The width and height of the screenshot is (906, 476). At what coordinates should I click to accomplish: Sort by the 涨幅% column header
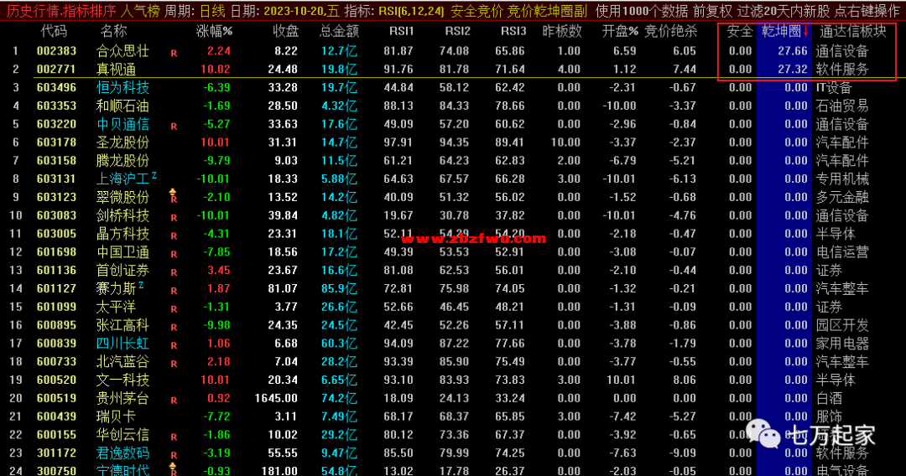[215, 31]
